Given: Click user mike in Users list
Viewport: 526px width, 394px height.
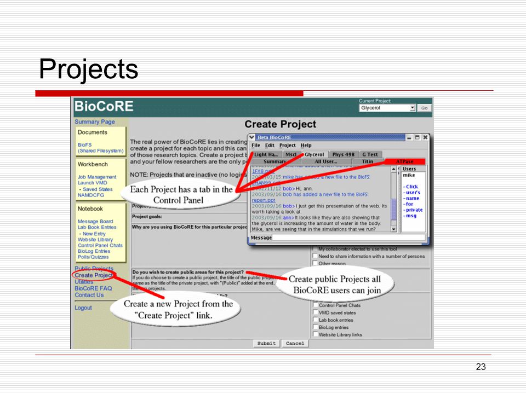Looking at the screenshot, I should [409, 175].
